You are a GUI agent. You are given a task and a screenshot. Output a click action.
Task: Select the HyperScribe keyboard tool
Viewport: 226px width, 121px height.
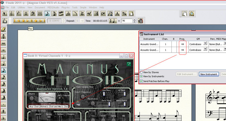coord(61,14)
